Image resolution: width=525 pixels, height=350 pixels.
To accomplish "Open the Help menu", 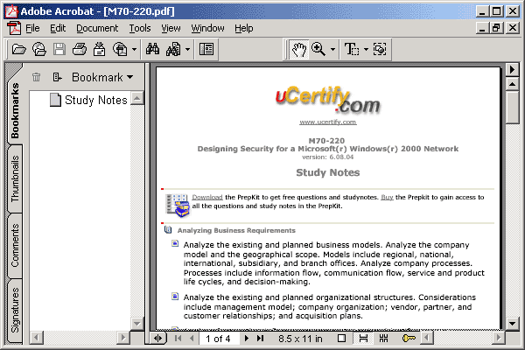I will [x=244, y=29].
